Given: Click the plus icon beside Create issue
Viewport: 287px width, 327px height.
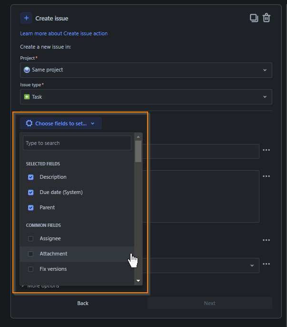Looking at the screenshot, I should 26,18.
